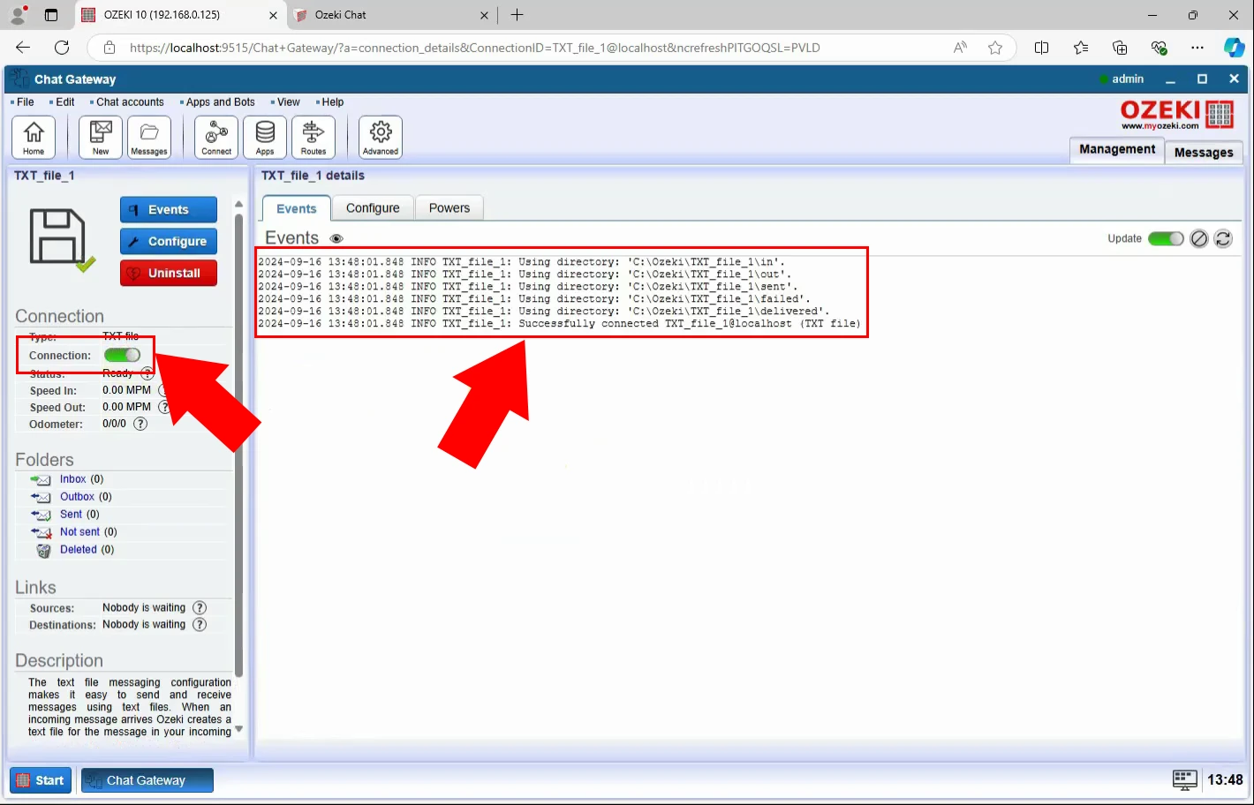This screenshot has height=805, width=1254.
Task: Toggle the Update events switch
Action: click(1166, 238)
